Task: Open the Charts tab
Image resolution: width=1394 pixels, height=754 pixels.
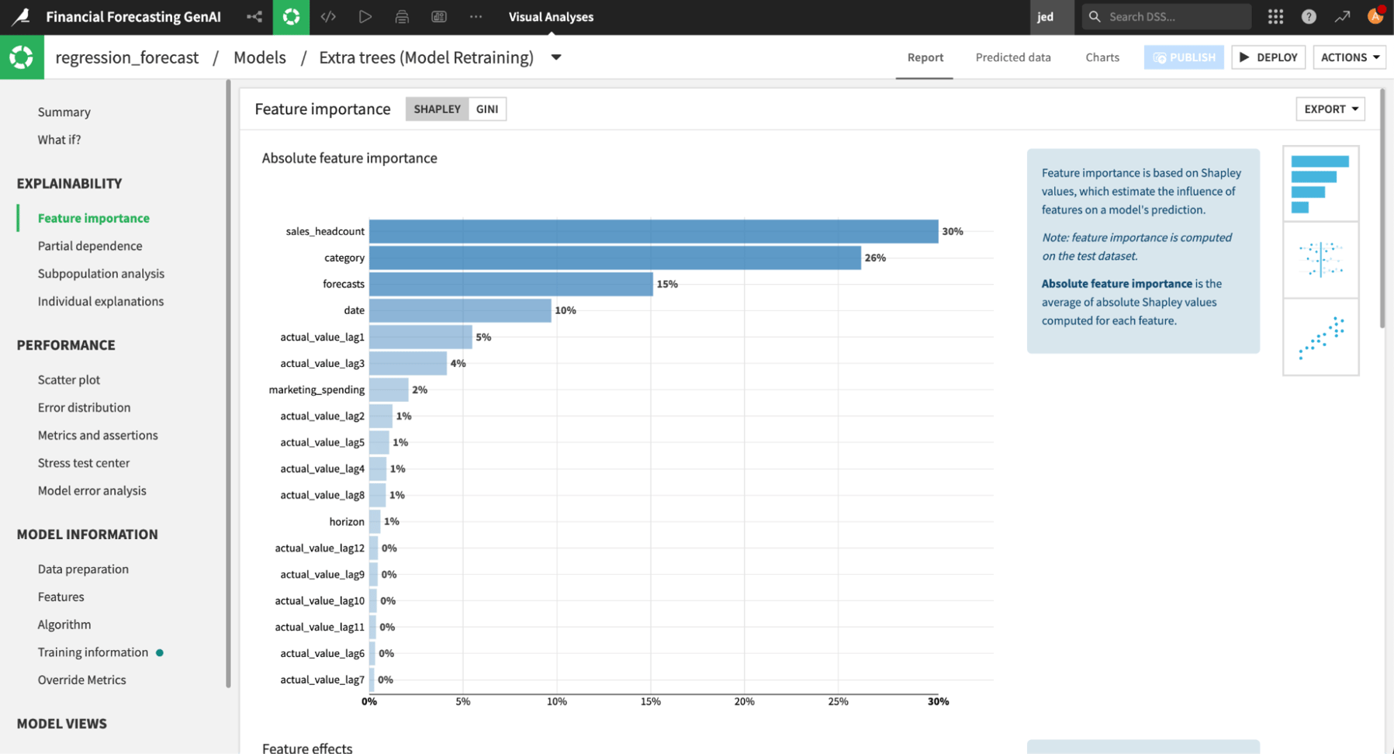Action: 1102,57
